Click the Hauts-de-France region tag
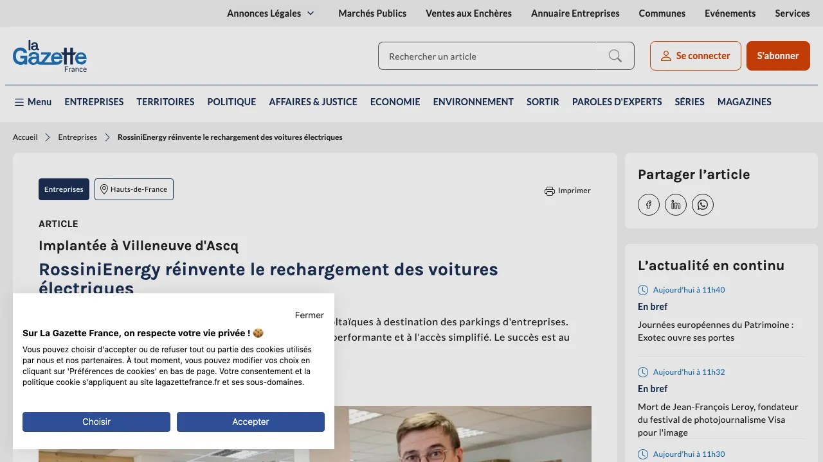The width and height of the screenshot is (823, 462). click(x=134, y=189)
